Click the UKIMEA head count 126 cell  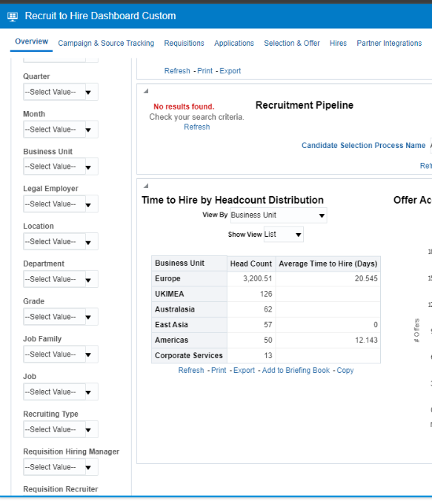251,294
